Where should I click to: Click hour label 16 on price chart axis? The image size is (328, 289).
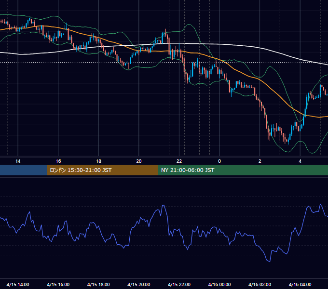pos(58,161)
